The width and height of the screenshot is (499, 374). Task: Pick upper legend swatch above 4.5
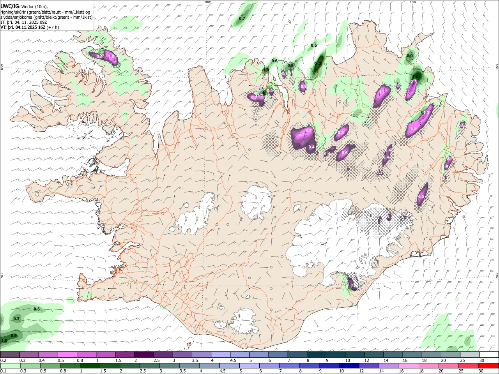(x=239, y=355)
